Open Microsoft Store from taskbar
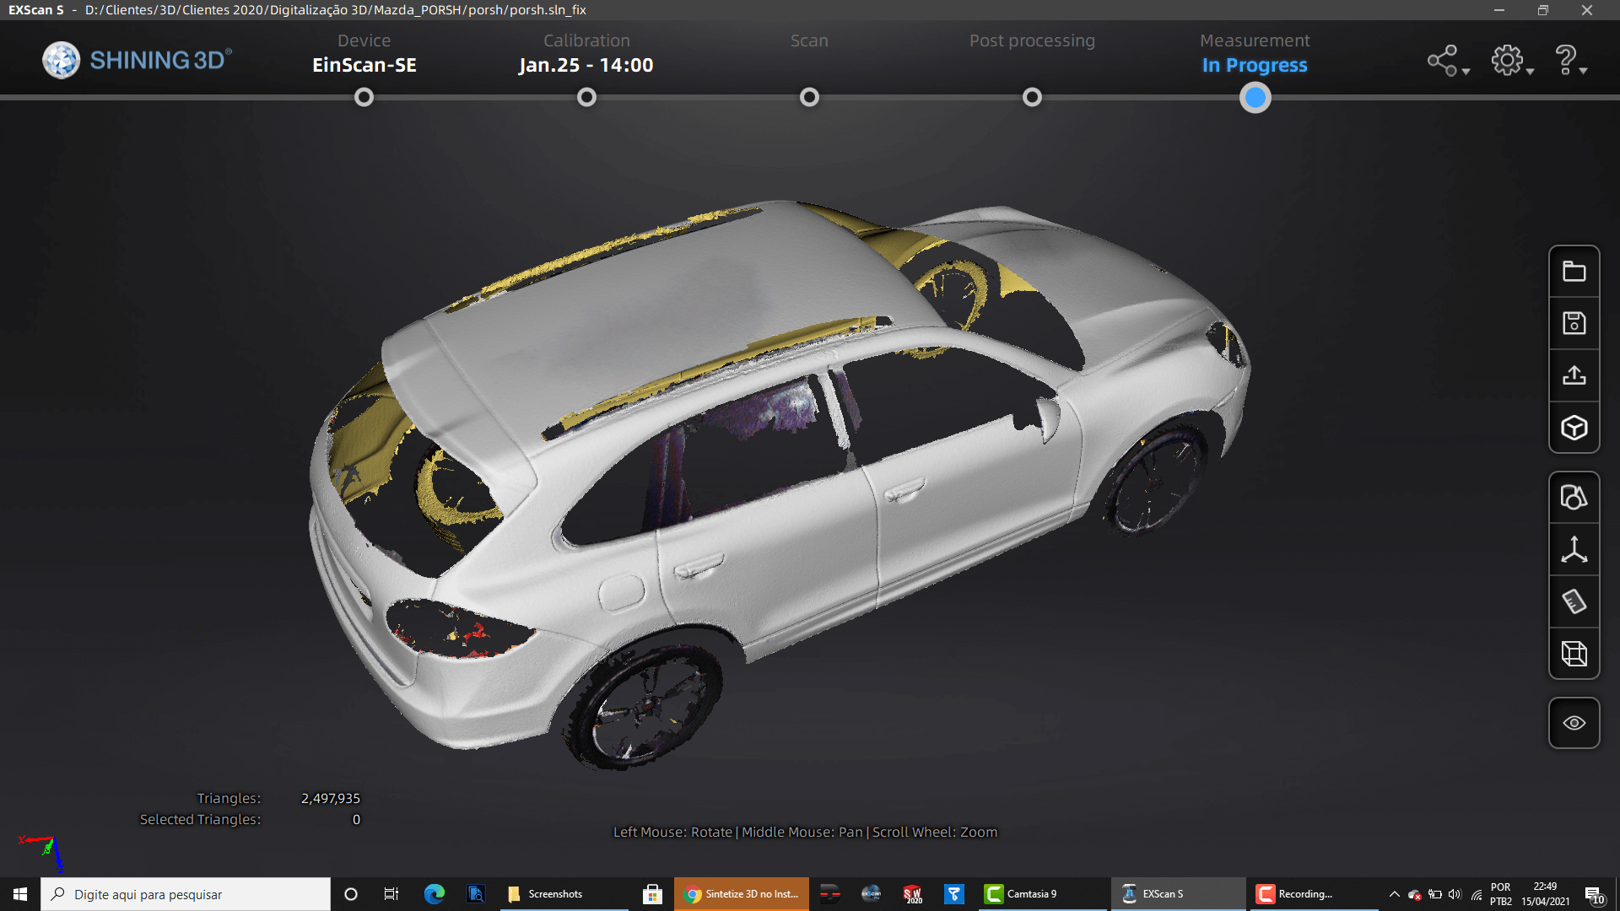The image size is (1620, 911). (x=651, y=894)
